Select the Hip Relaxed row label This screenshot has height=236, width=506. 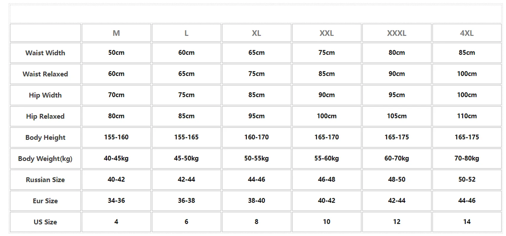point(45,116)
